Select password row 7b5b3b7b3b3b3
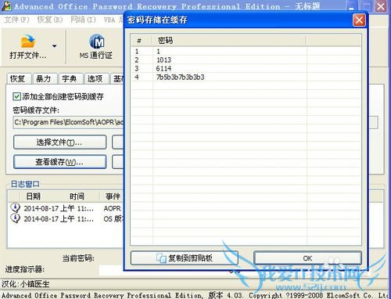The width and height of the screenshot is (391, 299). (x=246, y=77)
